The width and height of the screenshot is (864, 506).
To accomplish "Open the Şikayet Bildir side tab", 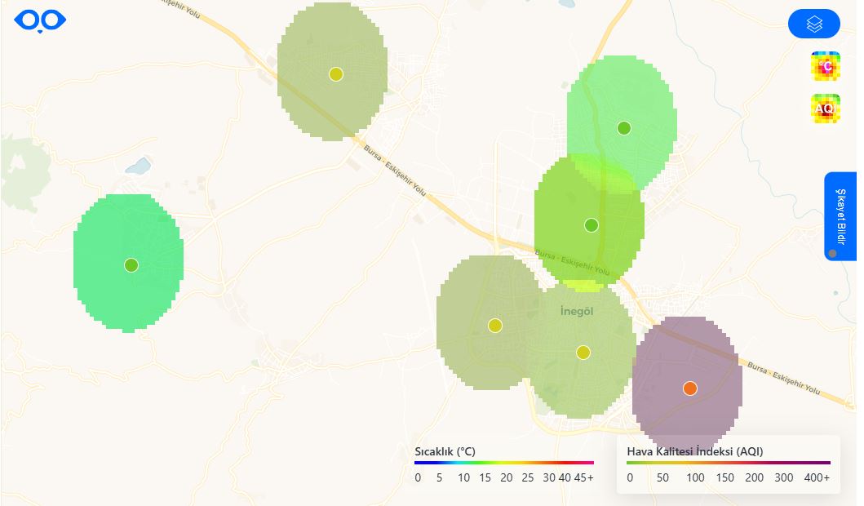I will (840, 216).
